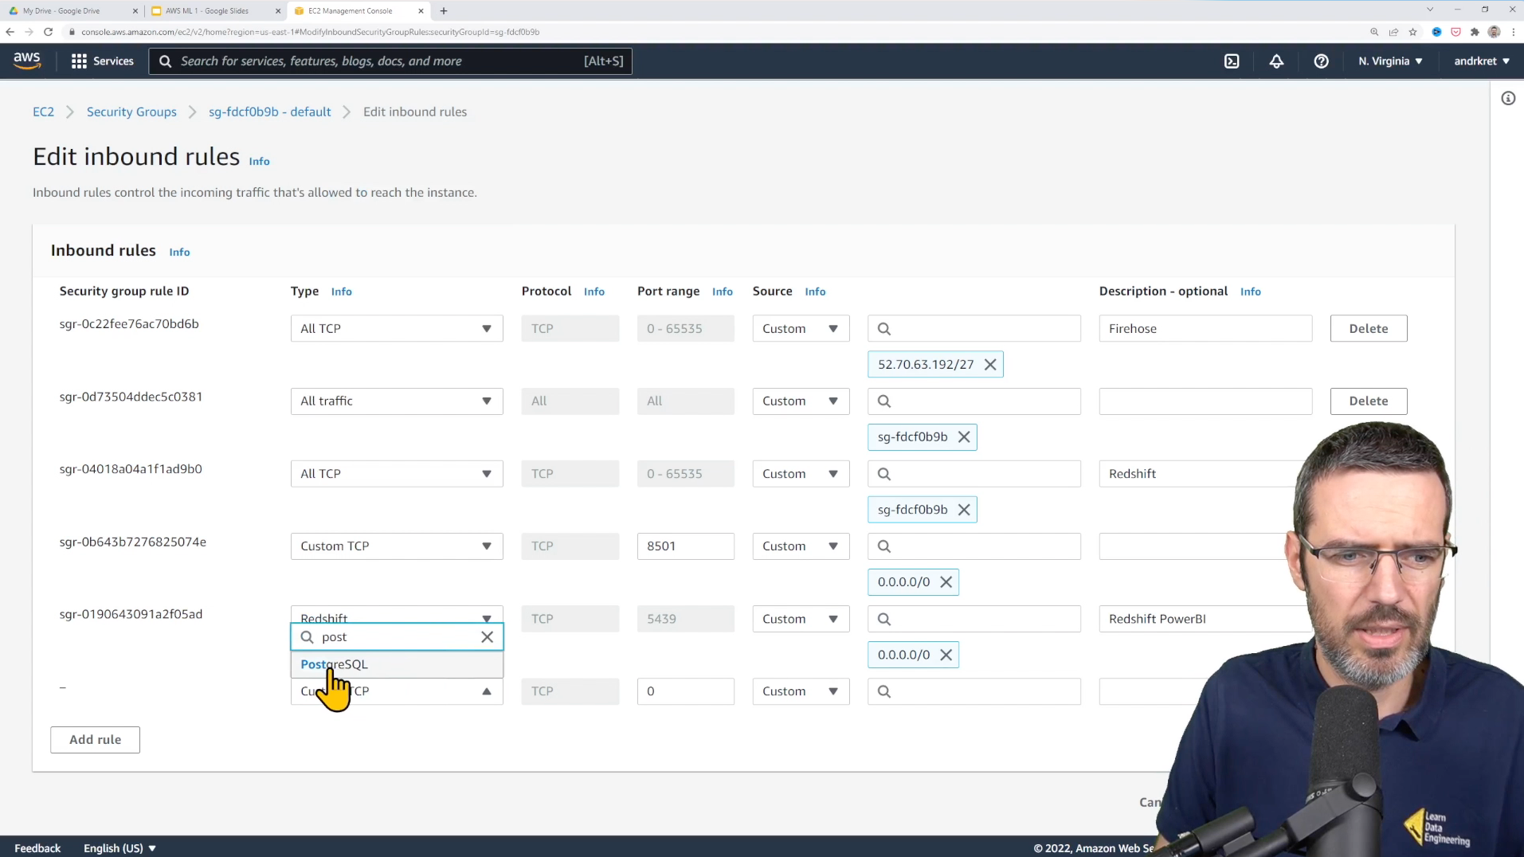Open the Type dropdown for Redshift description rule

[x=397, y=474]
